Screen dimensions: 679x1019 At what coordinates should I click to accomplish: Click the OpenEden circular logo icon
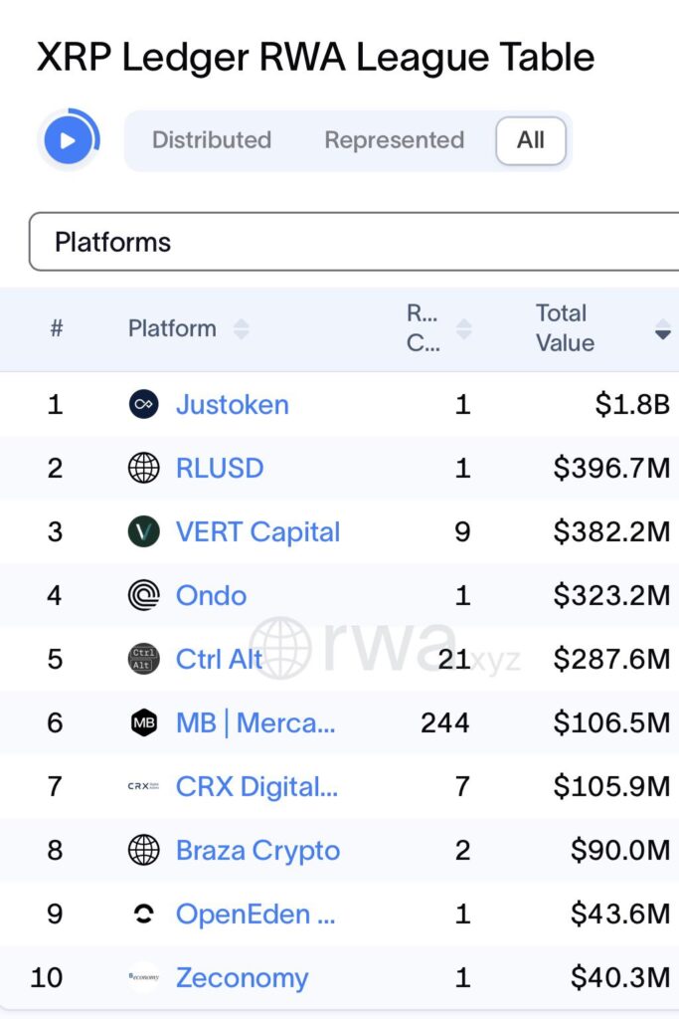point(143,915)
